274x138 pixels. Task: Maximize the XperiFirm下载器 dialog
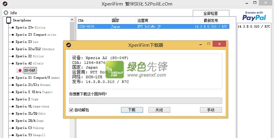point(209,44)
